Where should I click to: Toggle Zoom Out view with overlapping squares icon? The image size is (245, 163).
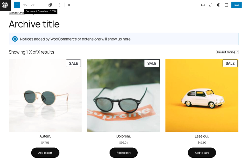50,5
